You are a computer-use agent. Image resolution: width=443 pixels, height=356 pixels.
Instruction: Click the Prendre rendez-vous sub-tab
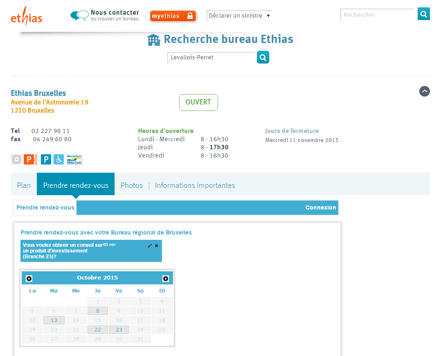coord(45,208)
